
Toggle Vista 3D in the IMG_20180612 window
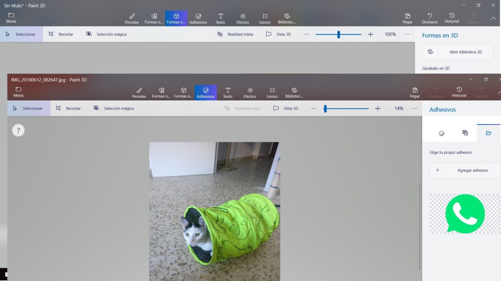pyautogui.click(x=286, y=108)
